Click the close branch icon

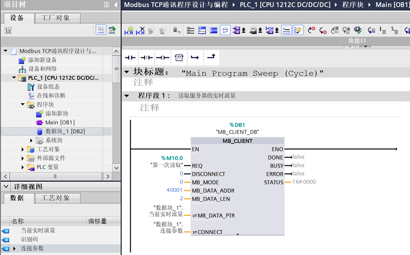[x=211, y=58]
